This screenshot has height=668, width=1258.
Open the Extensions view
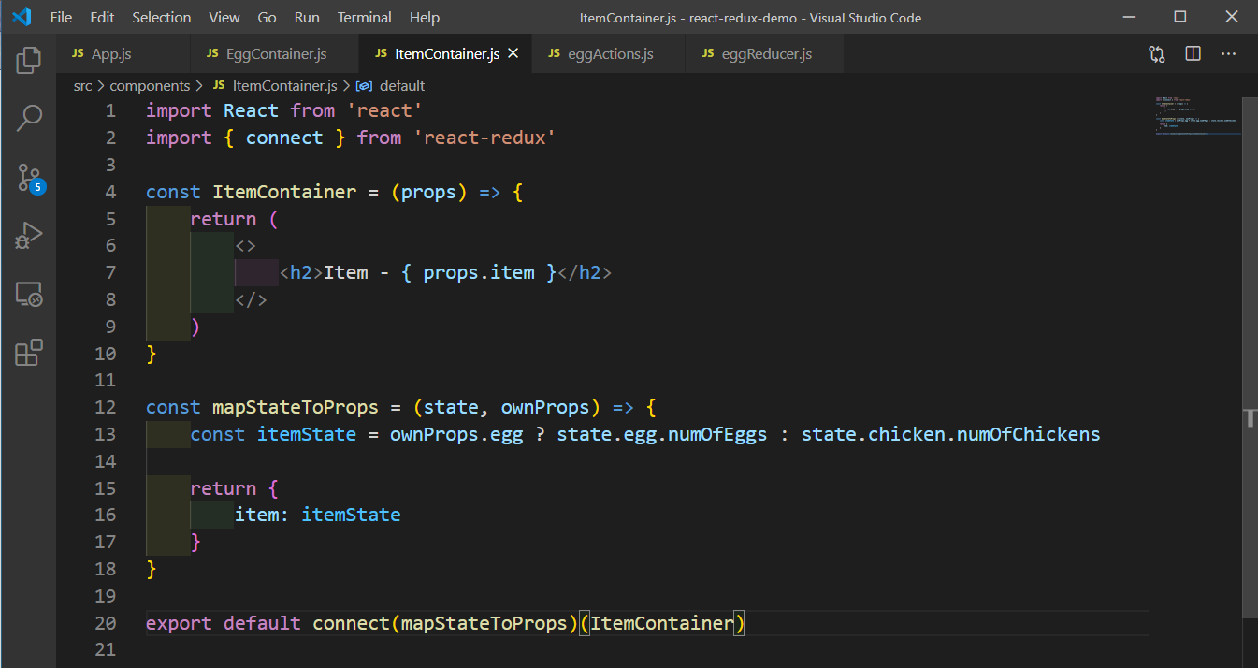29,353
